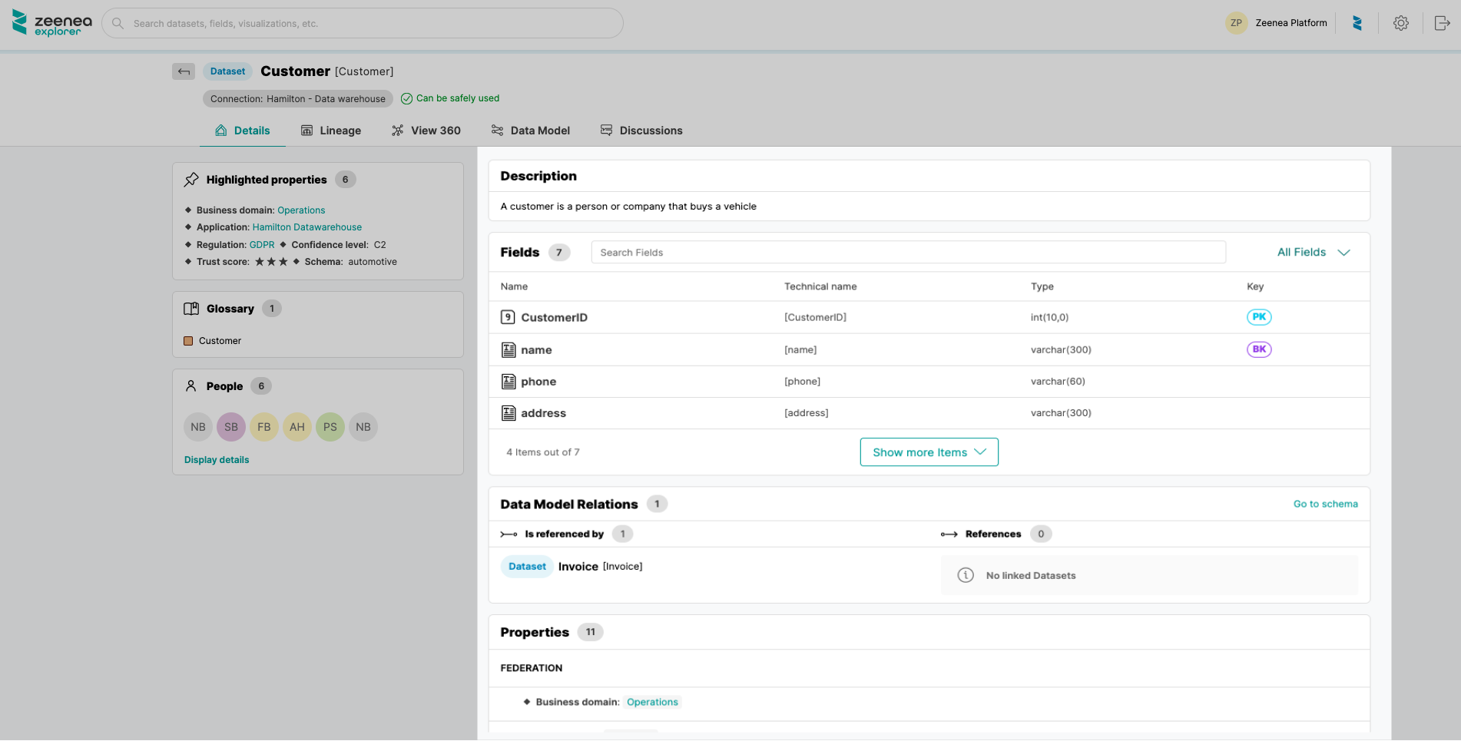Click the AH person avatar

pyautogui.click(x=297, y=427)
